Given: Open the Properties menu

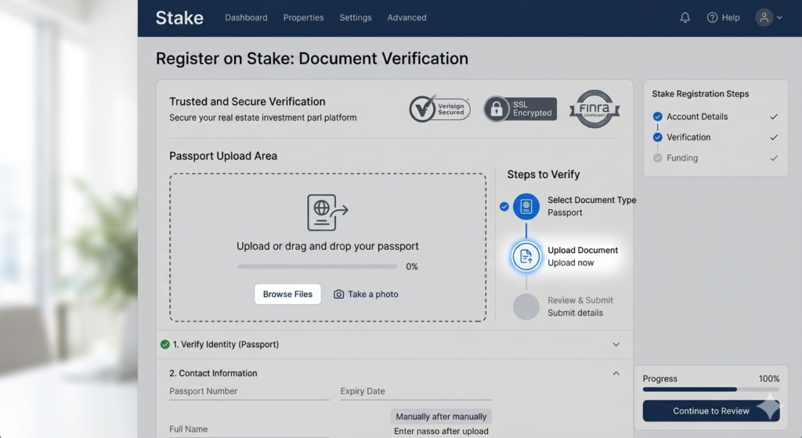Looking at the screenshot, I should pos(303,17).
